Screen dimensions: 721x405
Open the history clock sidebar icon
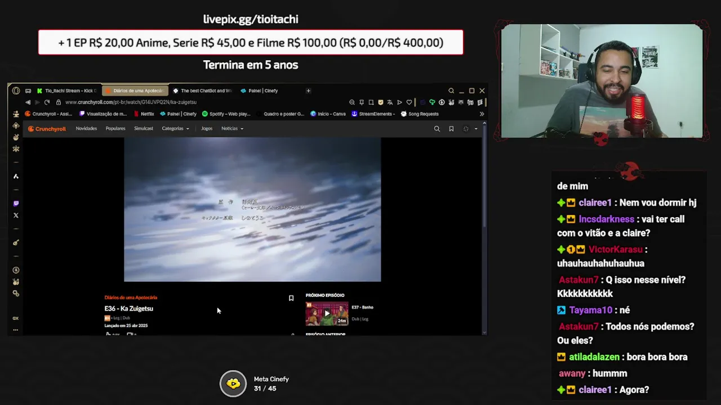coord(16,270)
